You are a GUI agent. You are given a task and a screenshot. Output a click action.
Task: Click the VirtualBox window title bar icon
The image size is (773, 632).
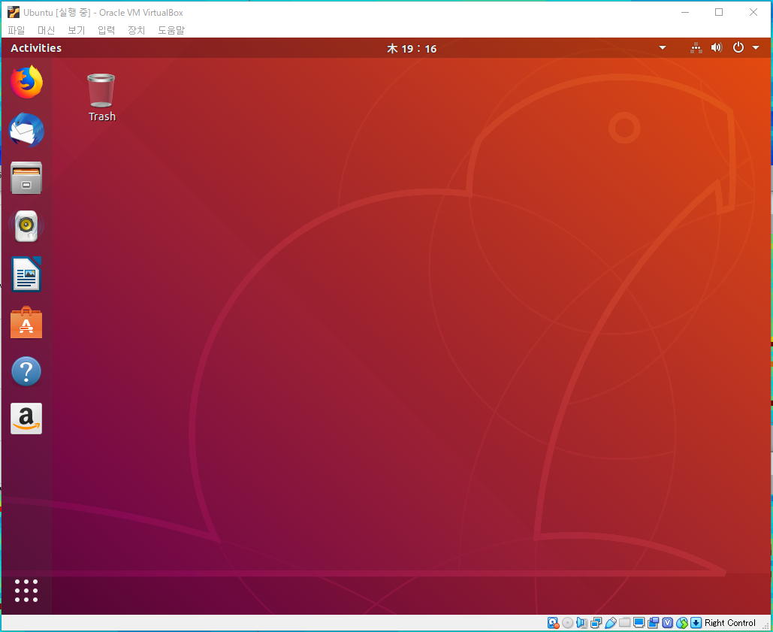[14, 12]
